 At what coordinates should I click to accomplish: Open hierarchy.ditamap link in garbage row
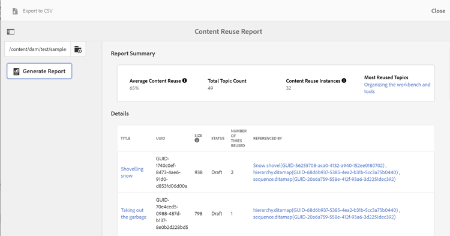click(x=325, y=210)
